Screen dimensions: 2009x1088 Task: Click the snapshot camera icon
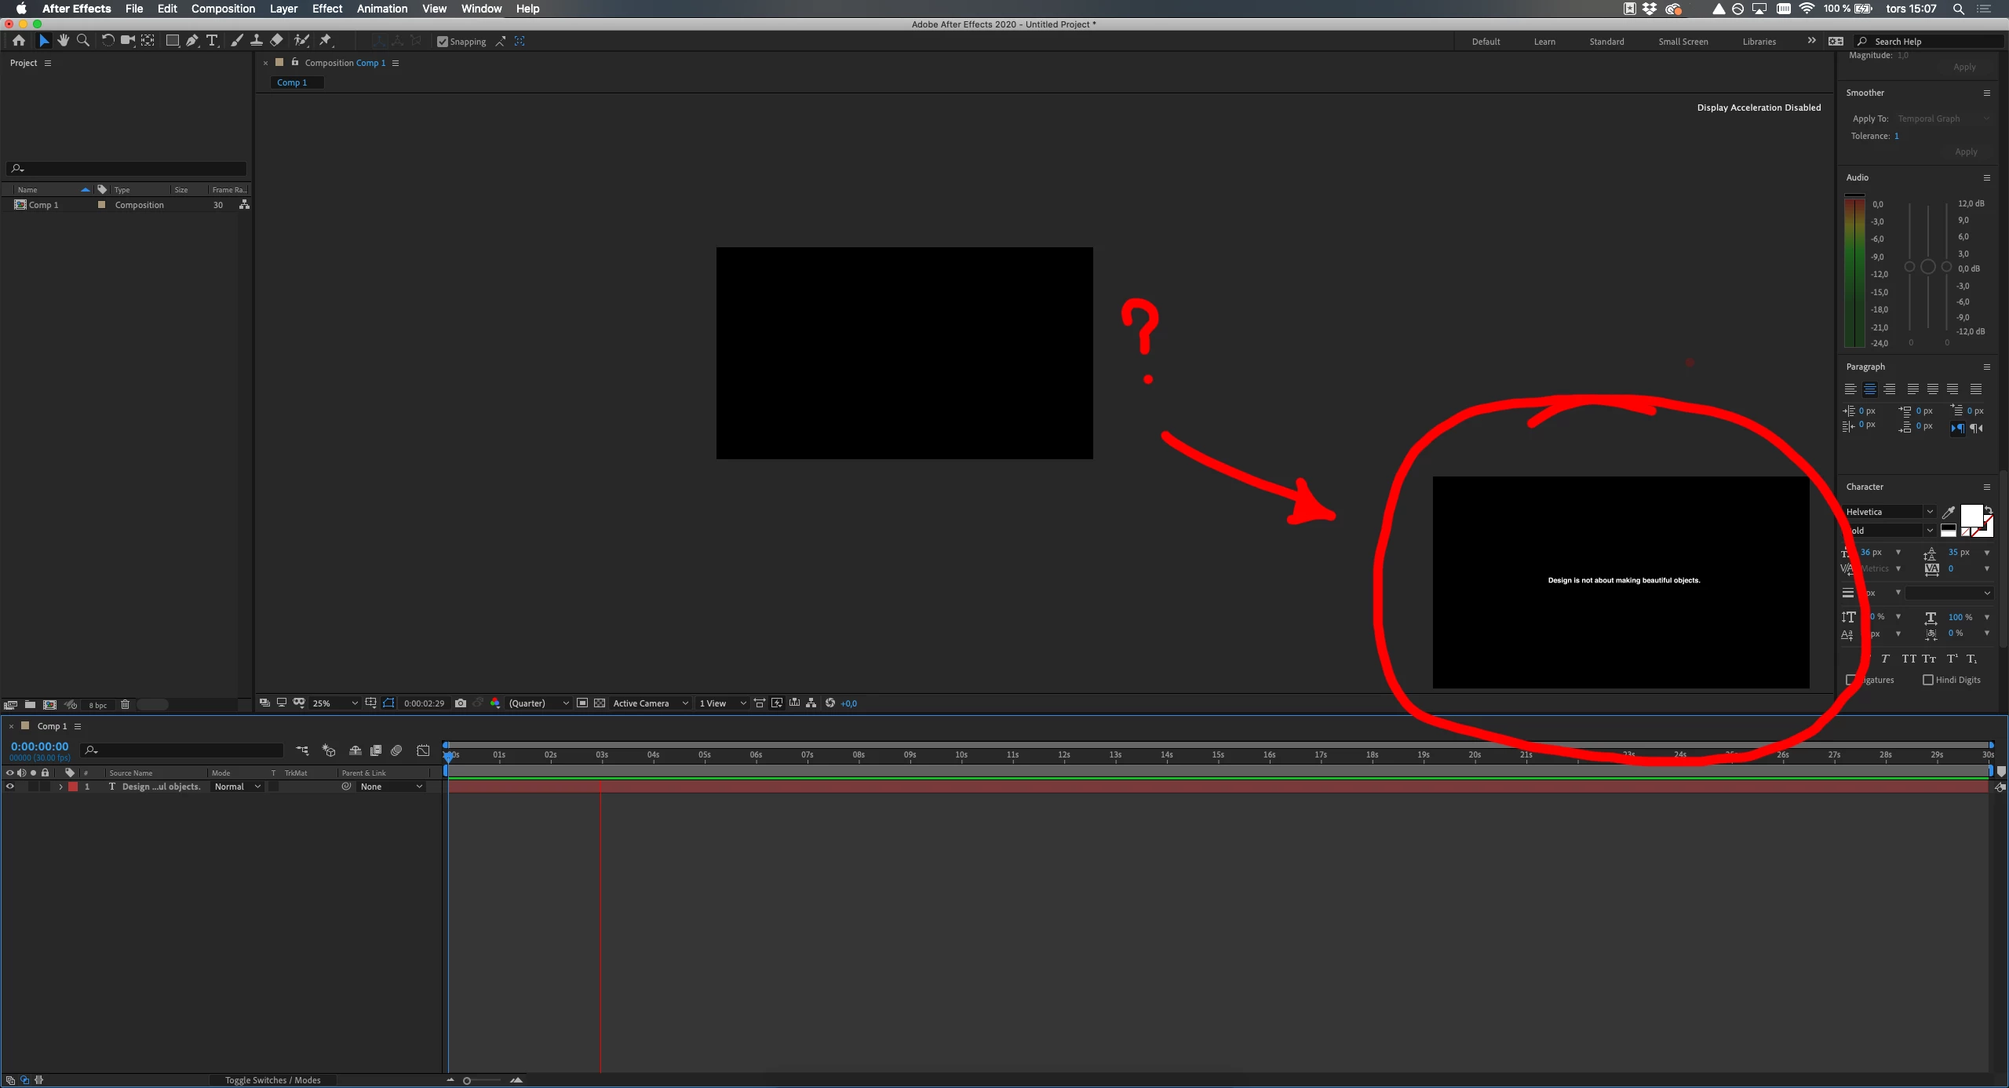point(461,703)
